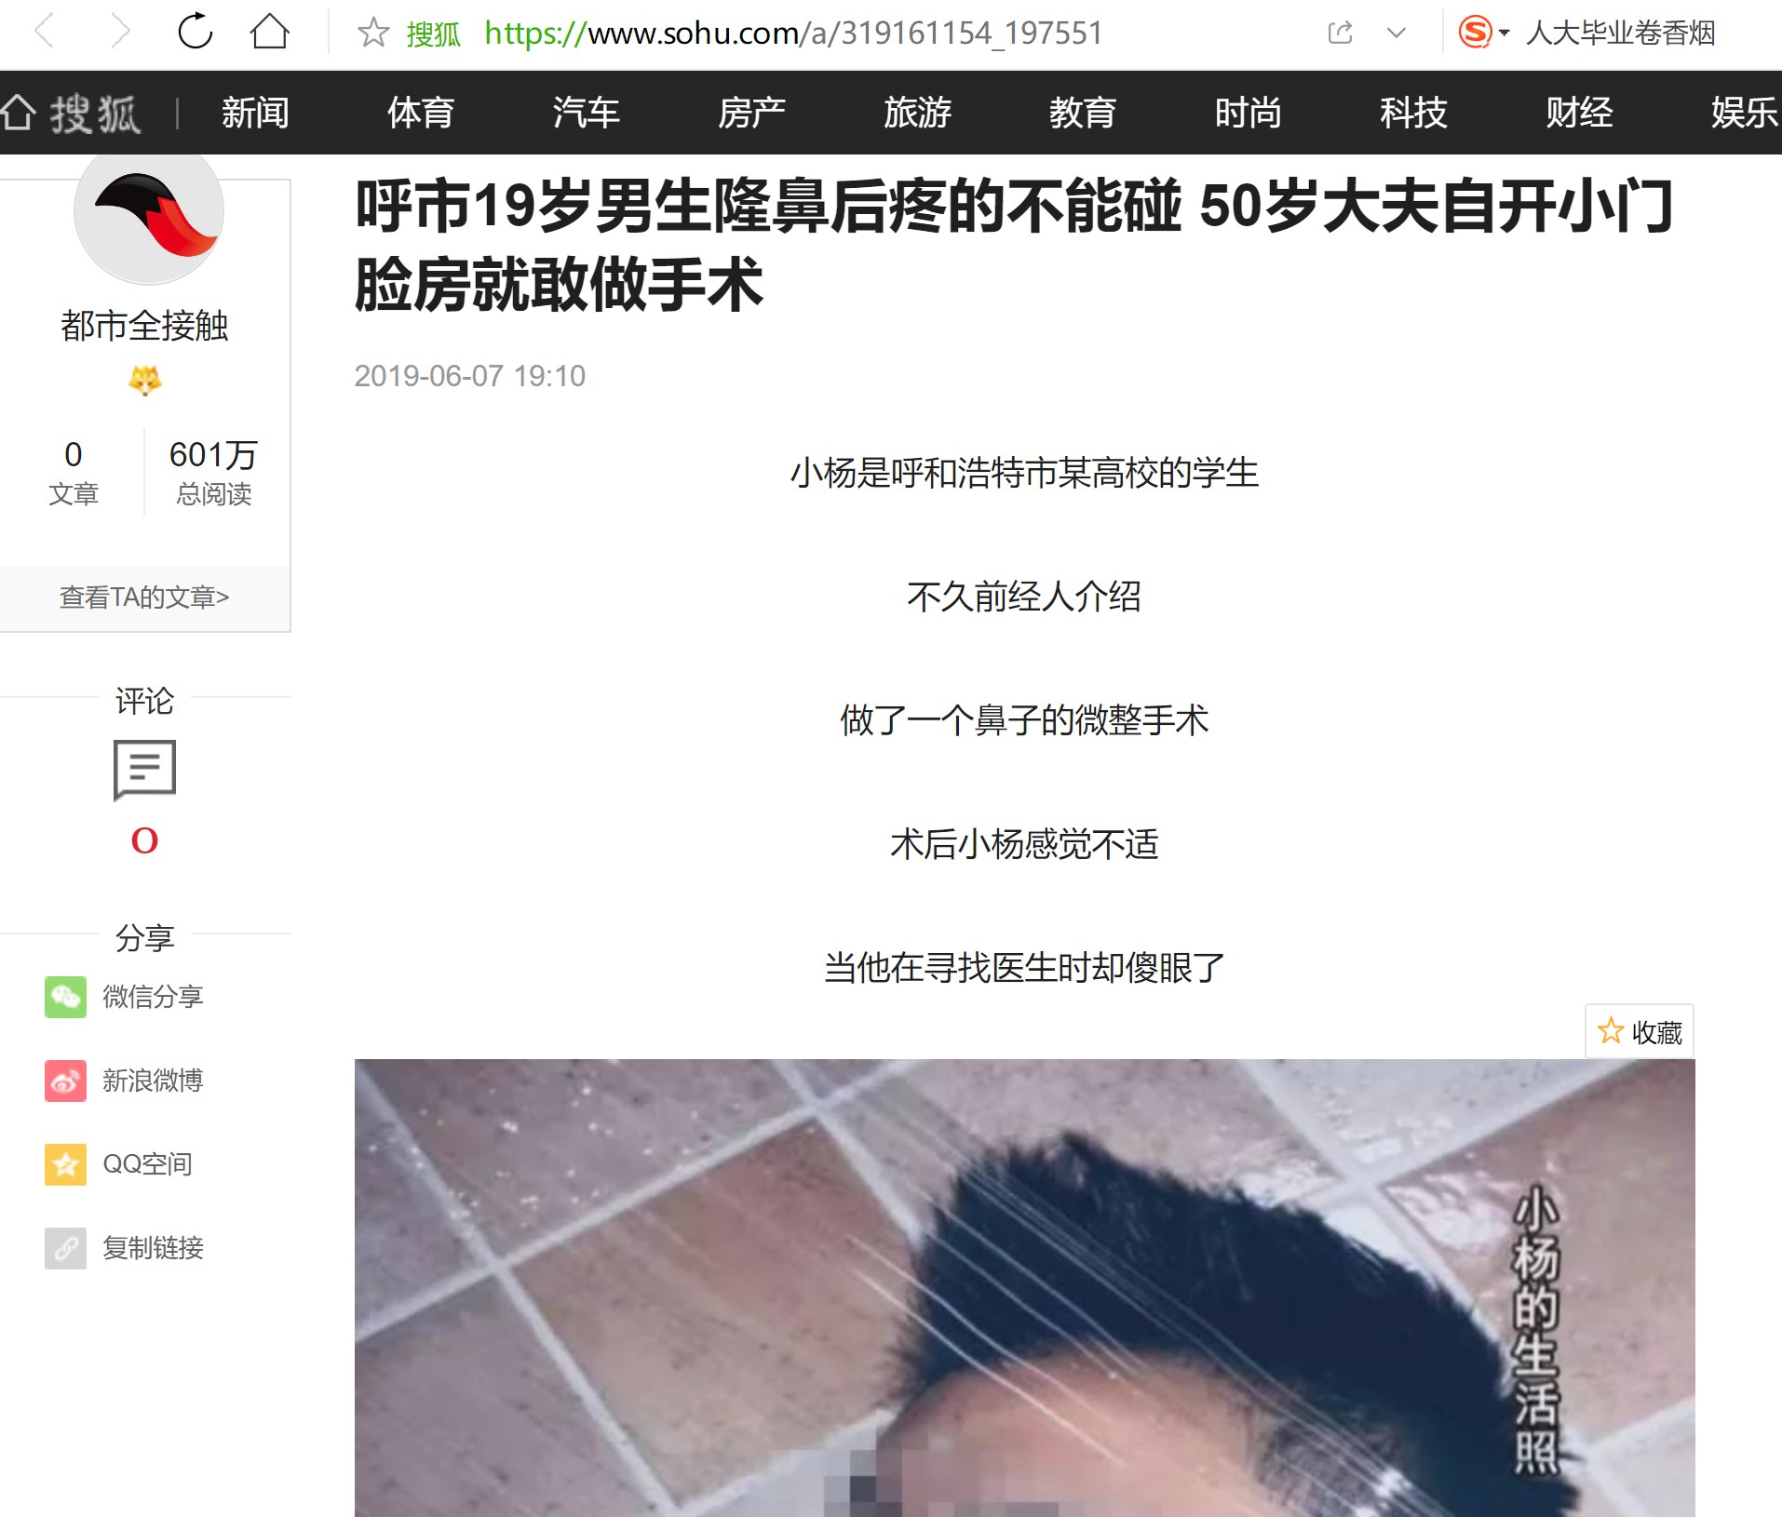Click the Sina Weibo share icon
This screenshot has width=1782, height=1517.
[65, 1081]
